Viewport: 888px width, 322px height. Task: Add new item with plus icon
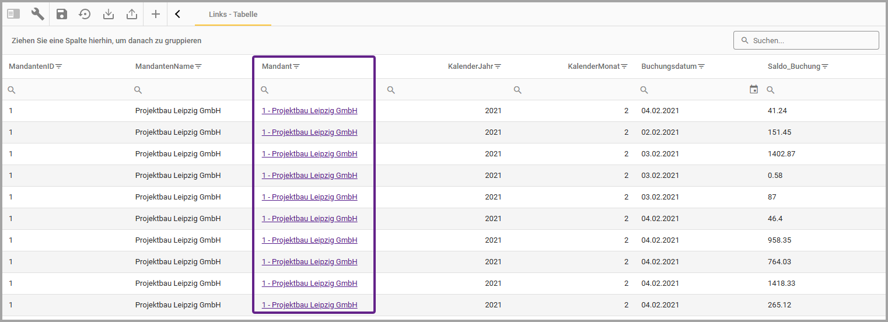tap(156, 14)
